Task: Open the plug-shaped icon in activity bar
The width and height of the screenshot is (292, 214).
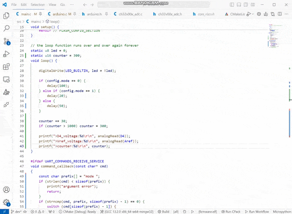Action: 6,105
